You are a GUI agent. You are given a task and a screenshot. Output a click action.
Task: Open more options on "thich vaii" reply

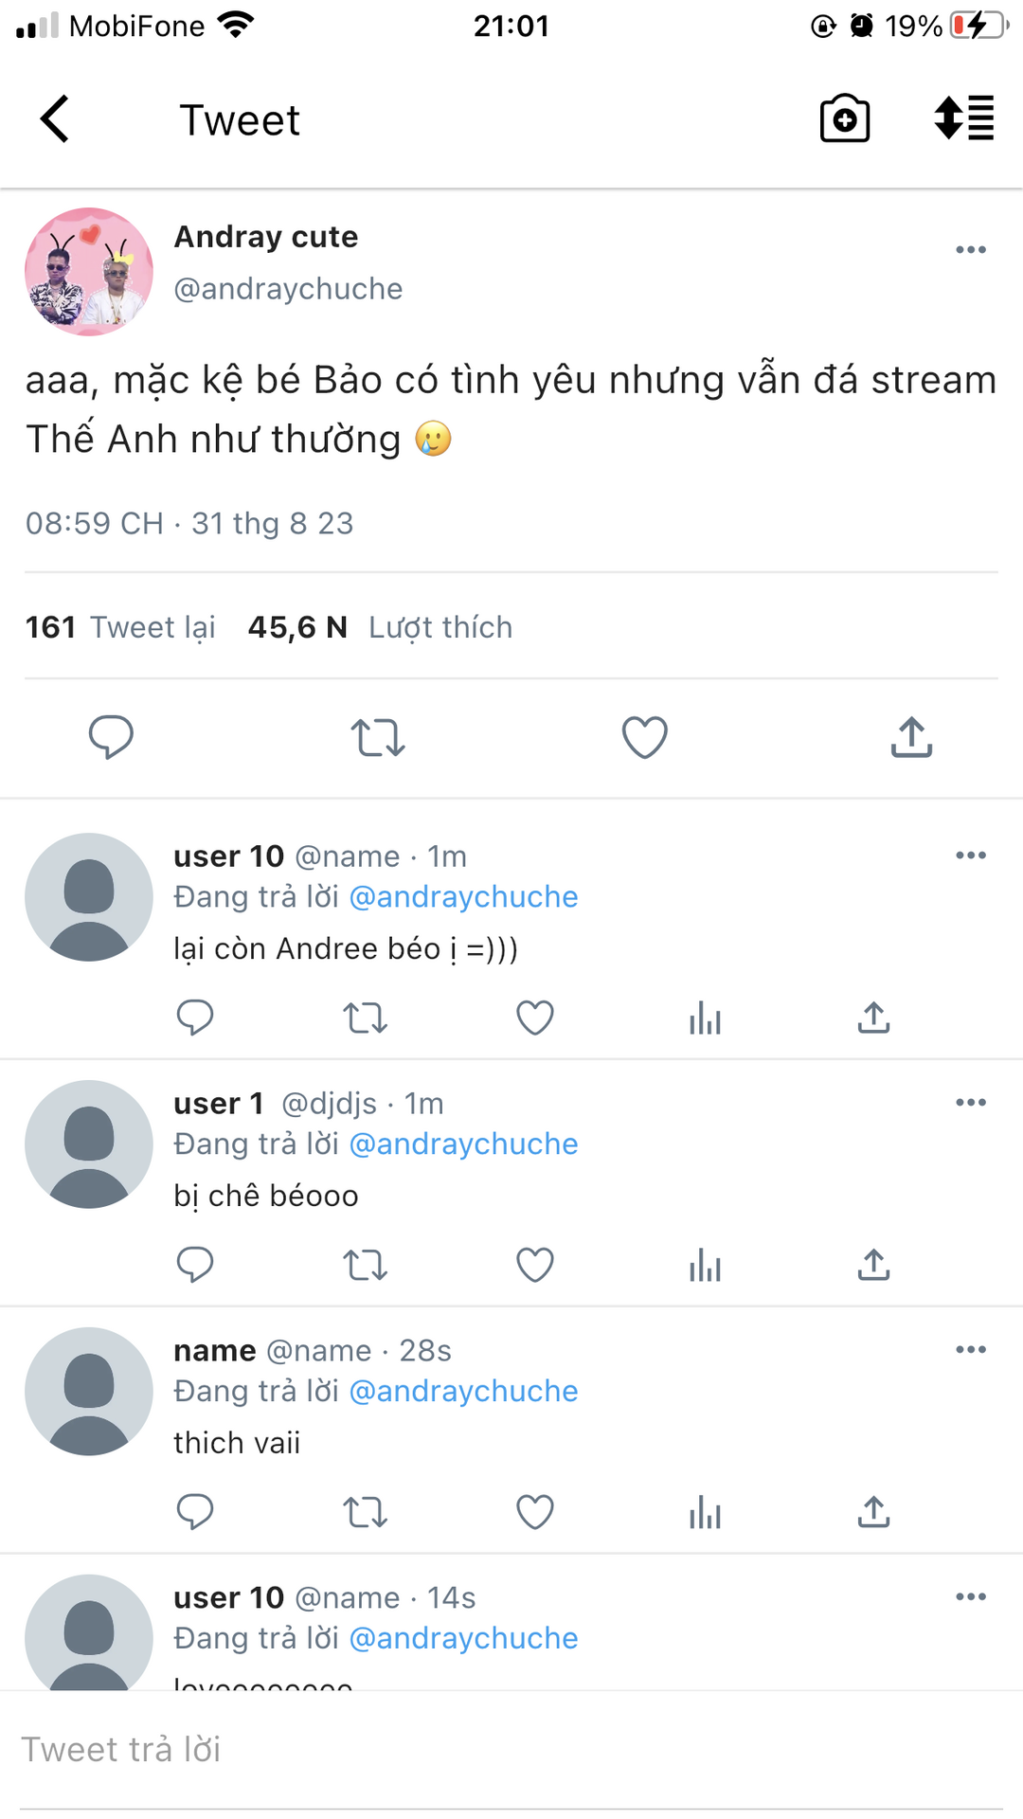[x=970, y=1350]
